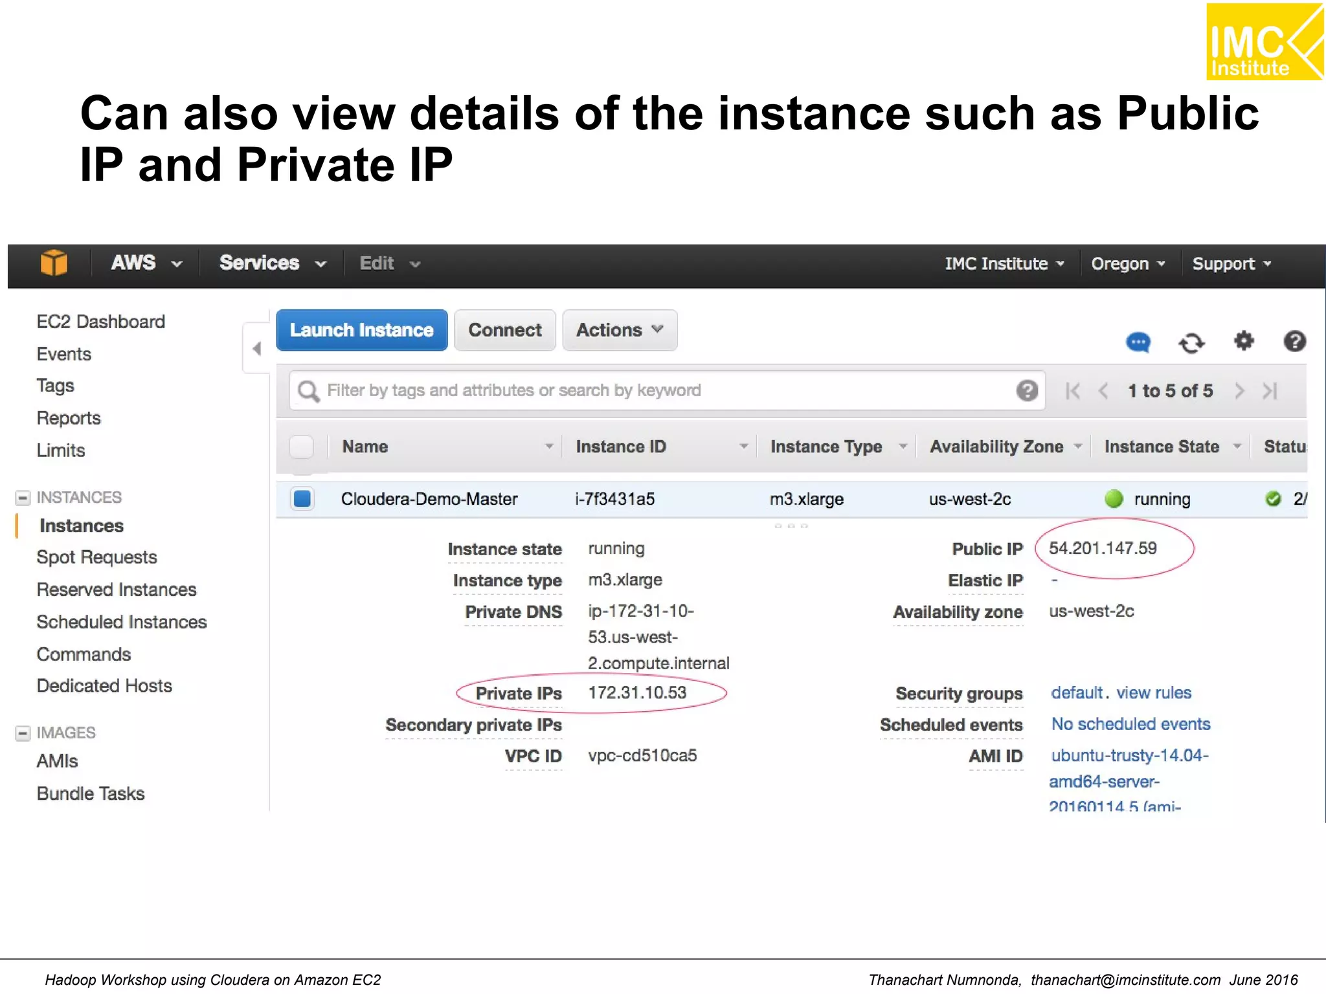Screen dimensions: 1326x994
Task: Open Events in the sidebar
Action: [64, 354]
